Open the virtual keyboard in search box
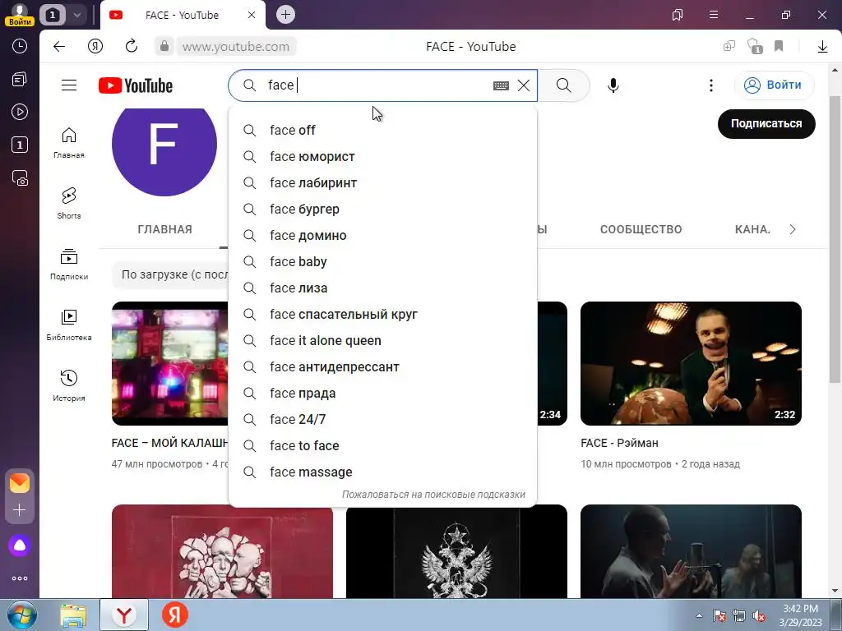The height and width of the screenshot is (631, 842). click(501, 85)
